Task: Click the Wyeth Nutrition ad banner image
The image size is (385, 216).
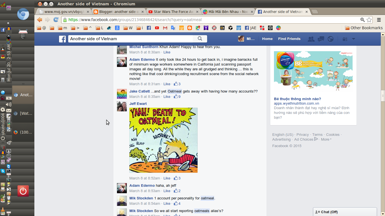Action: (313, 71)
